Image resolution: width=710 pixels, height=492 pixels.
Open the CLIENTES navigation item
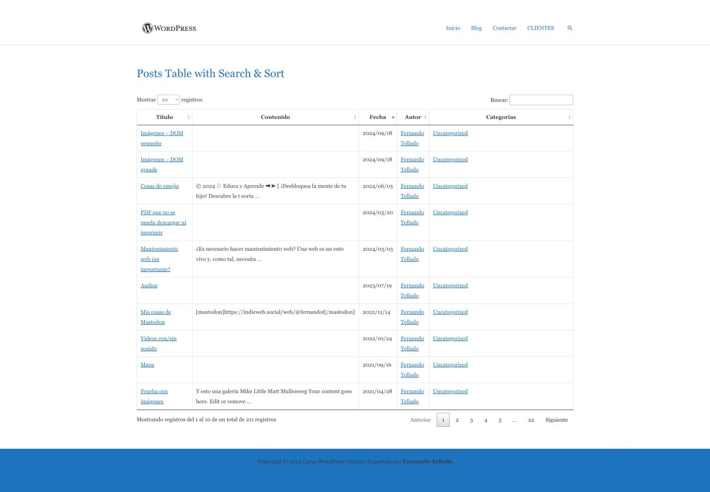click(x=540, y=28)
